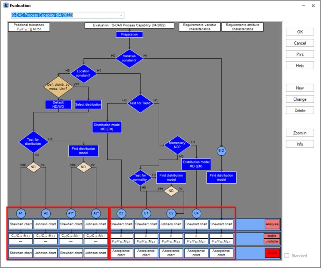Create a New evaluation strategy
This screenshot has height=268, width=321.
pyautogui.click(x=300, y=88)
